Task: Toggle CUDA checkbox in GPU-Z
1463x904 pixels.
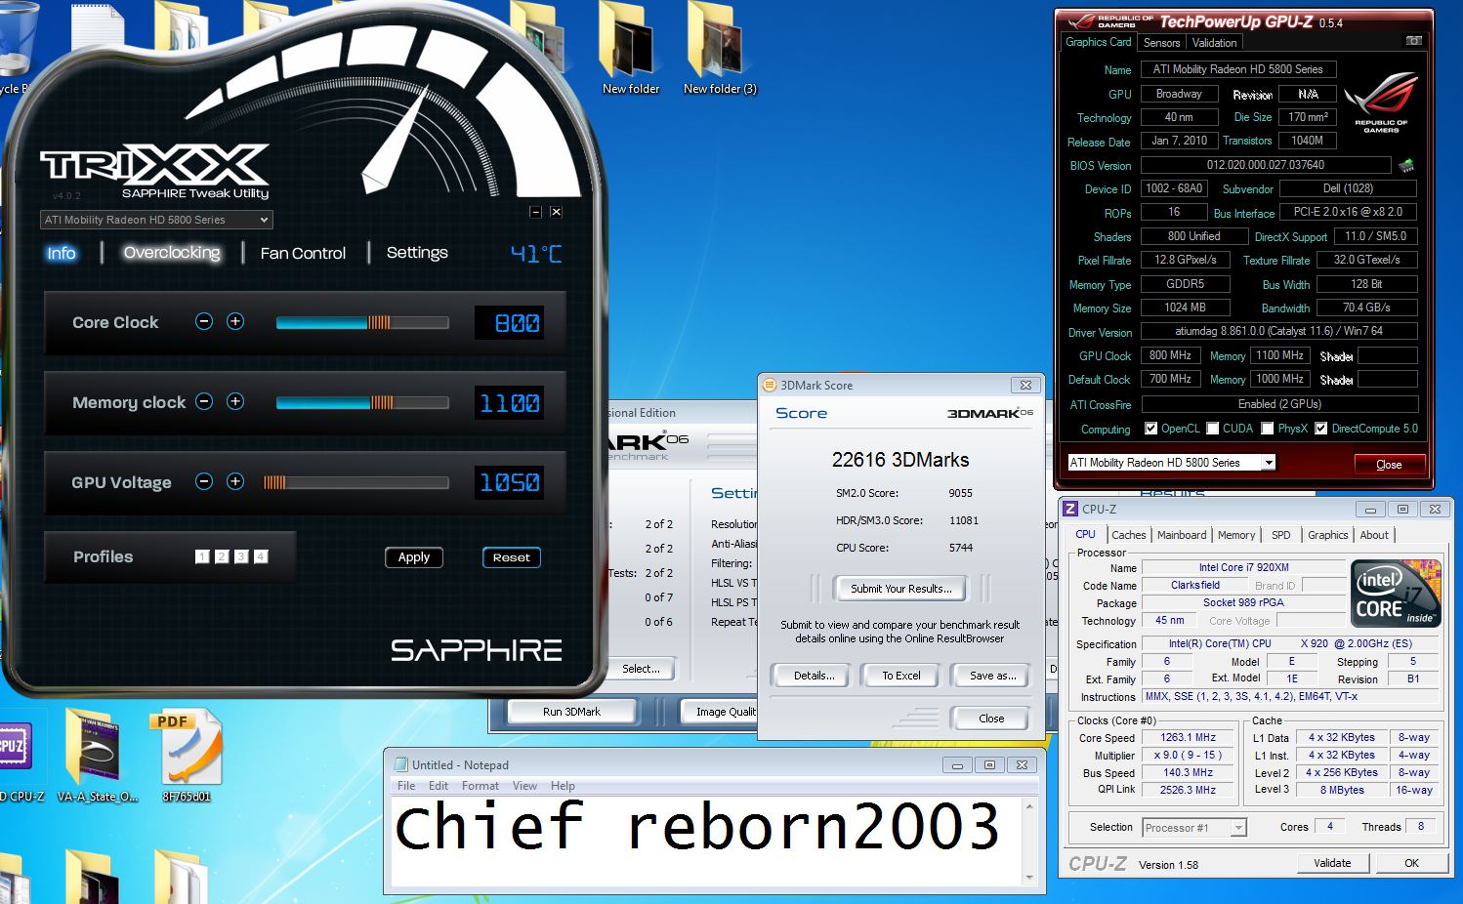Action: point(1212,429)
